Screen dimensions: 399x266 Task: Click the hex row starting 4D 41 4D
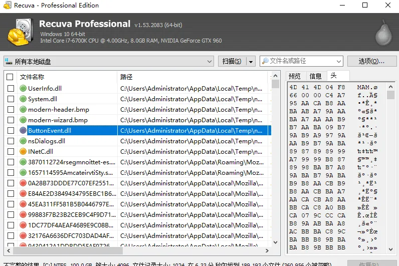(333, 87)
